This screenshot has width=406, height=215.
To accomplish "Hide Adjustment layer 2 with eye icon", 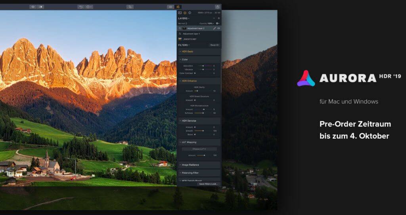I will tap(219, 28).
